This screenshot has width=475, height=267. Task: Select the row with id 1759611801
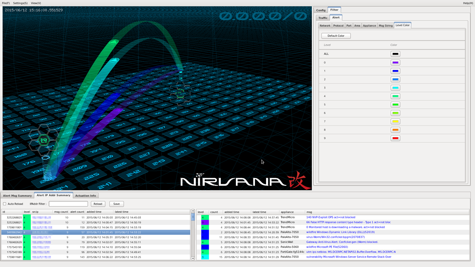(x=96, y=227)
